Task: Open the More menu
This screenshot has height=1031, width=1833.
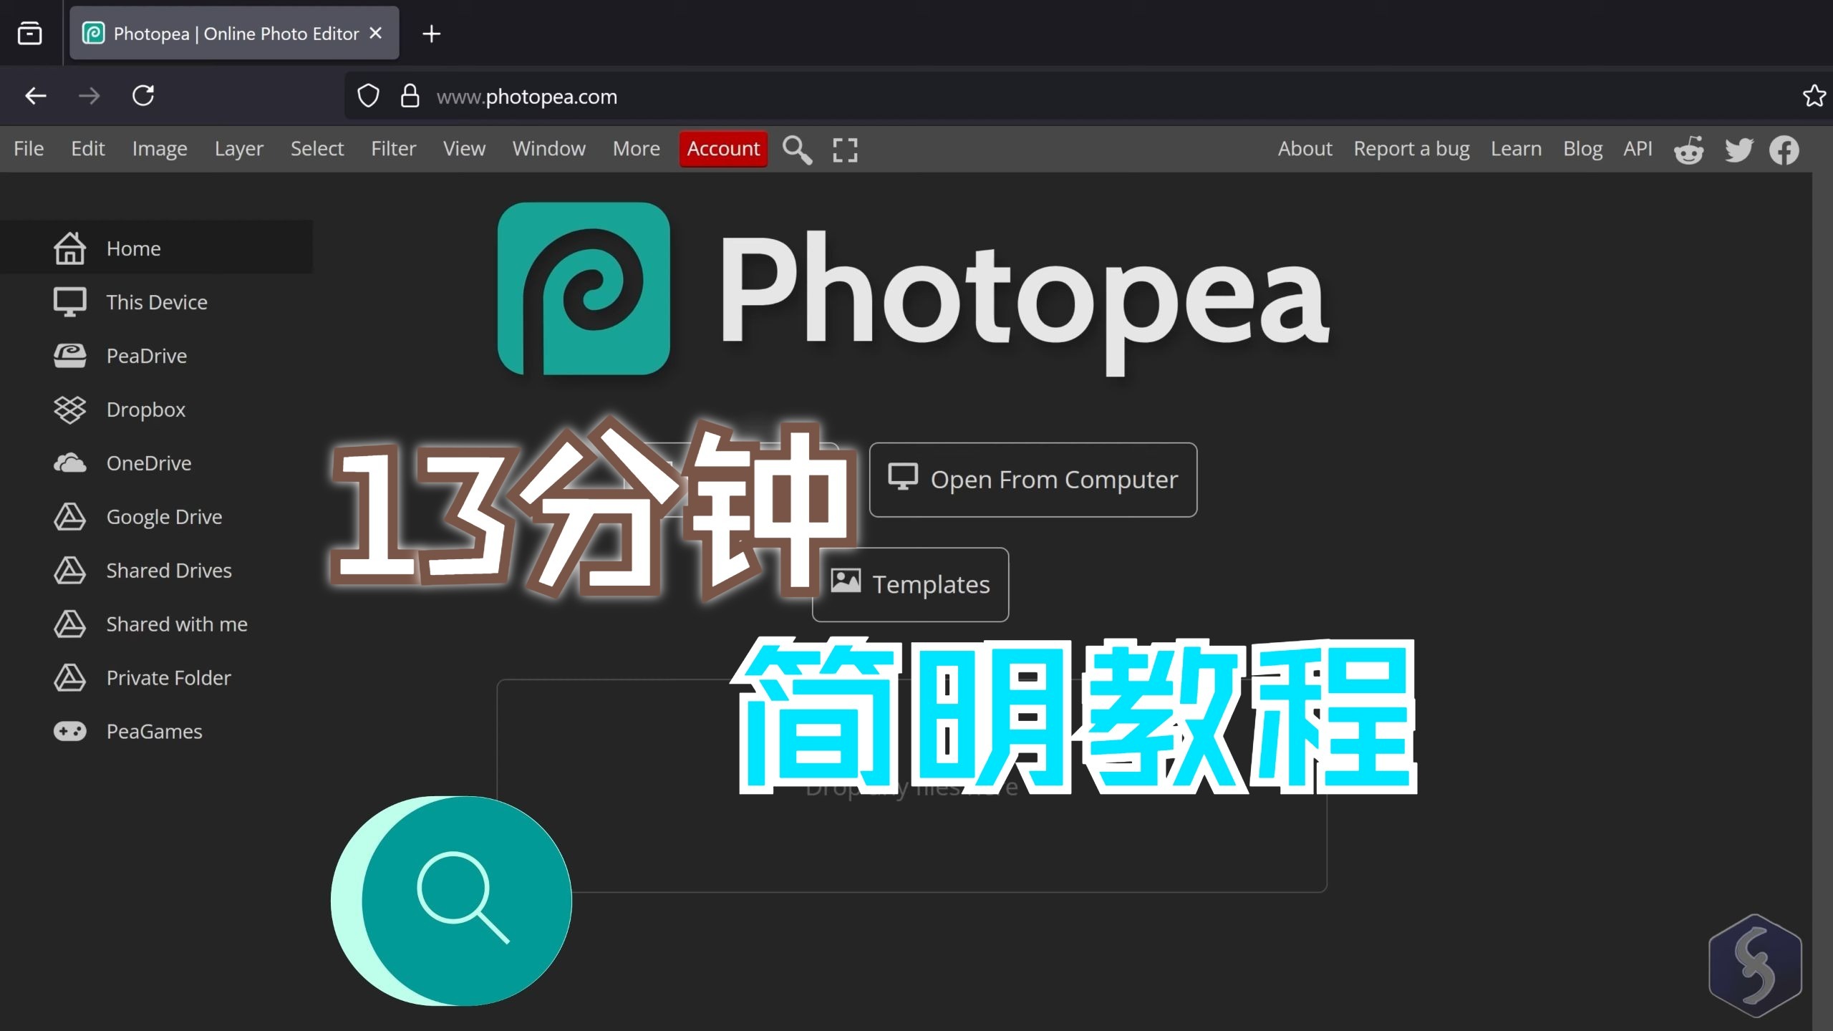Action: 637,149
